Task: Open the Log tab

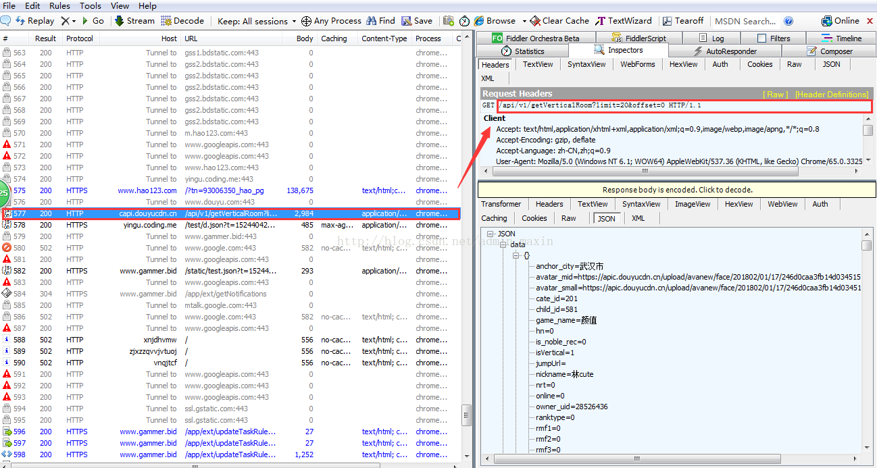Action: [711, 38]
